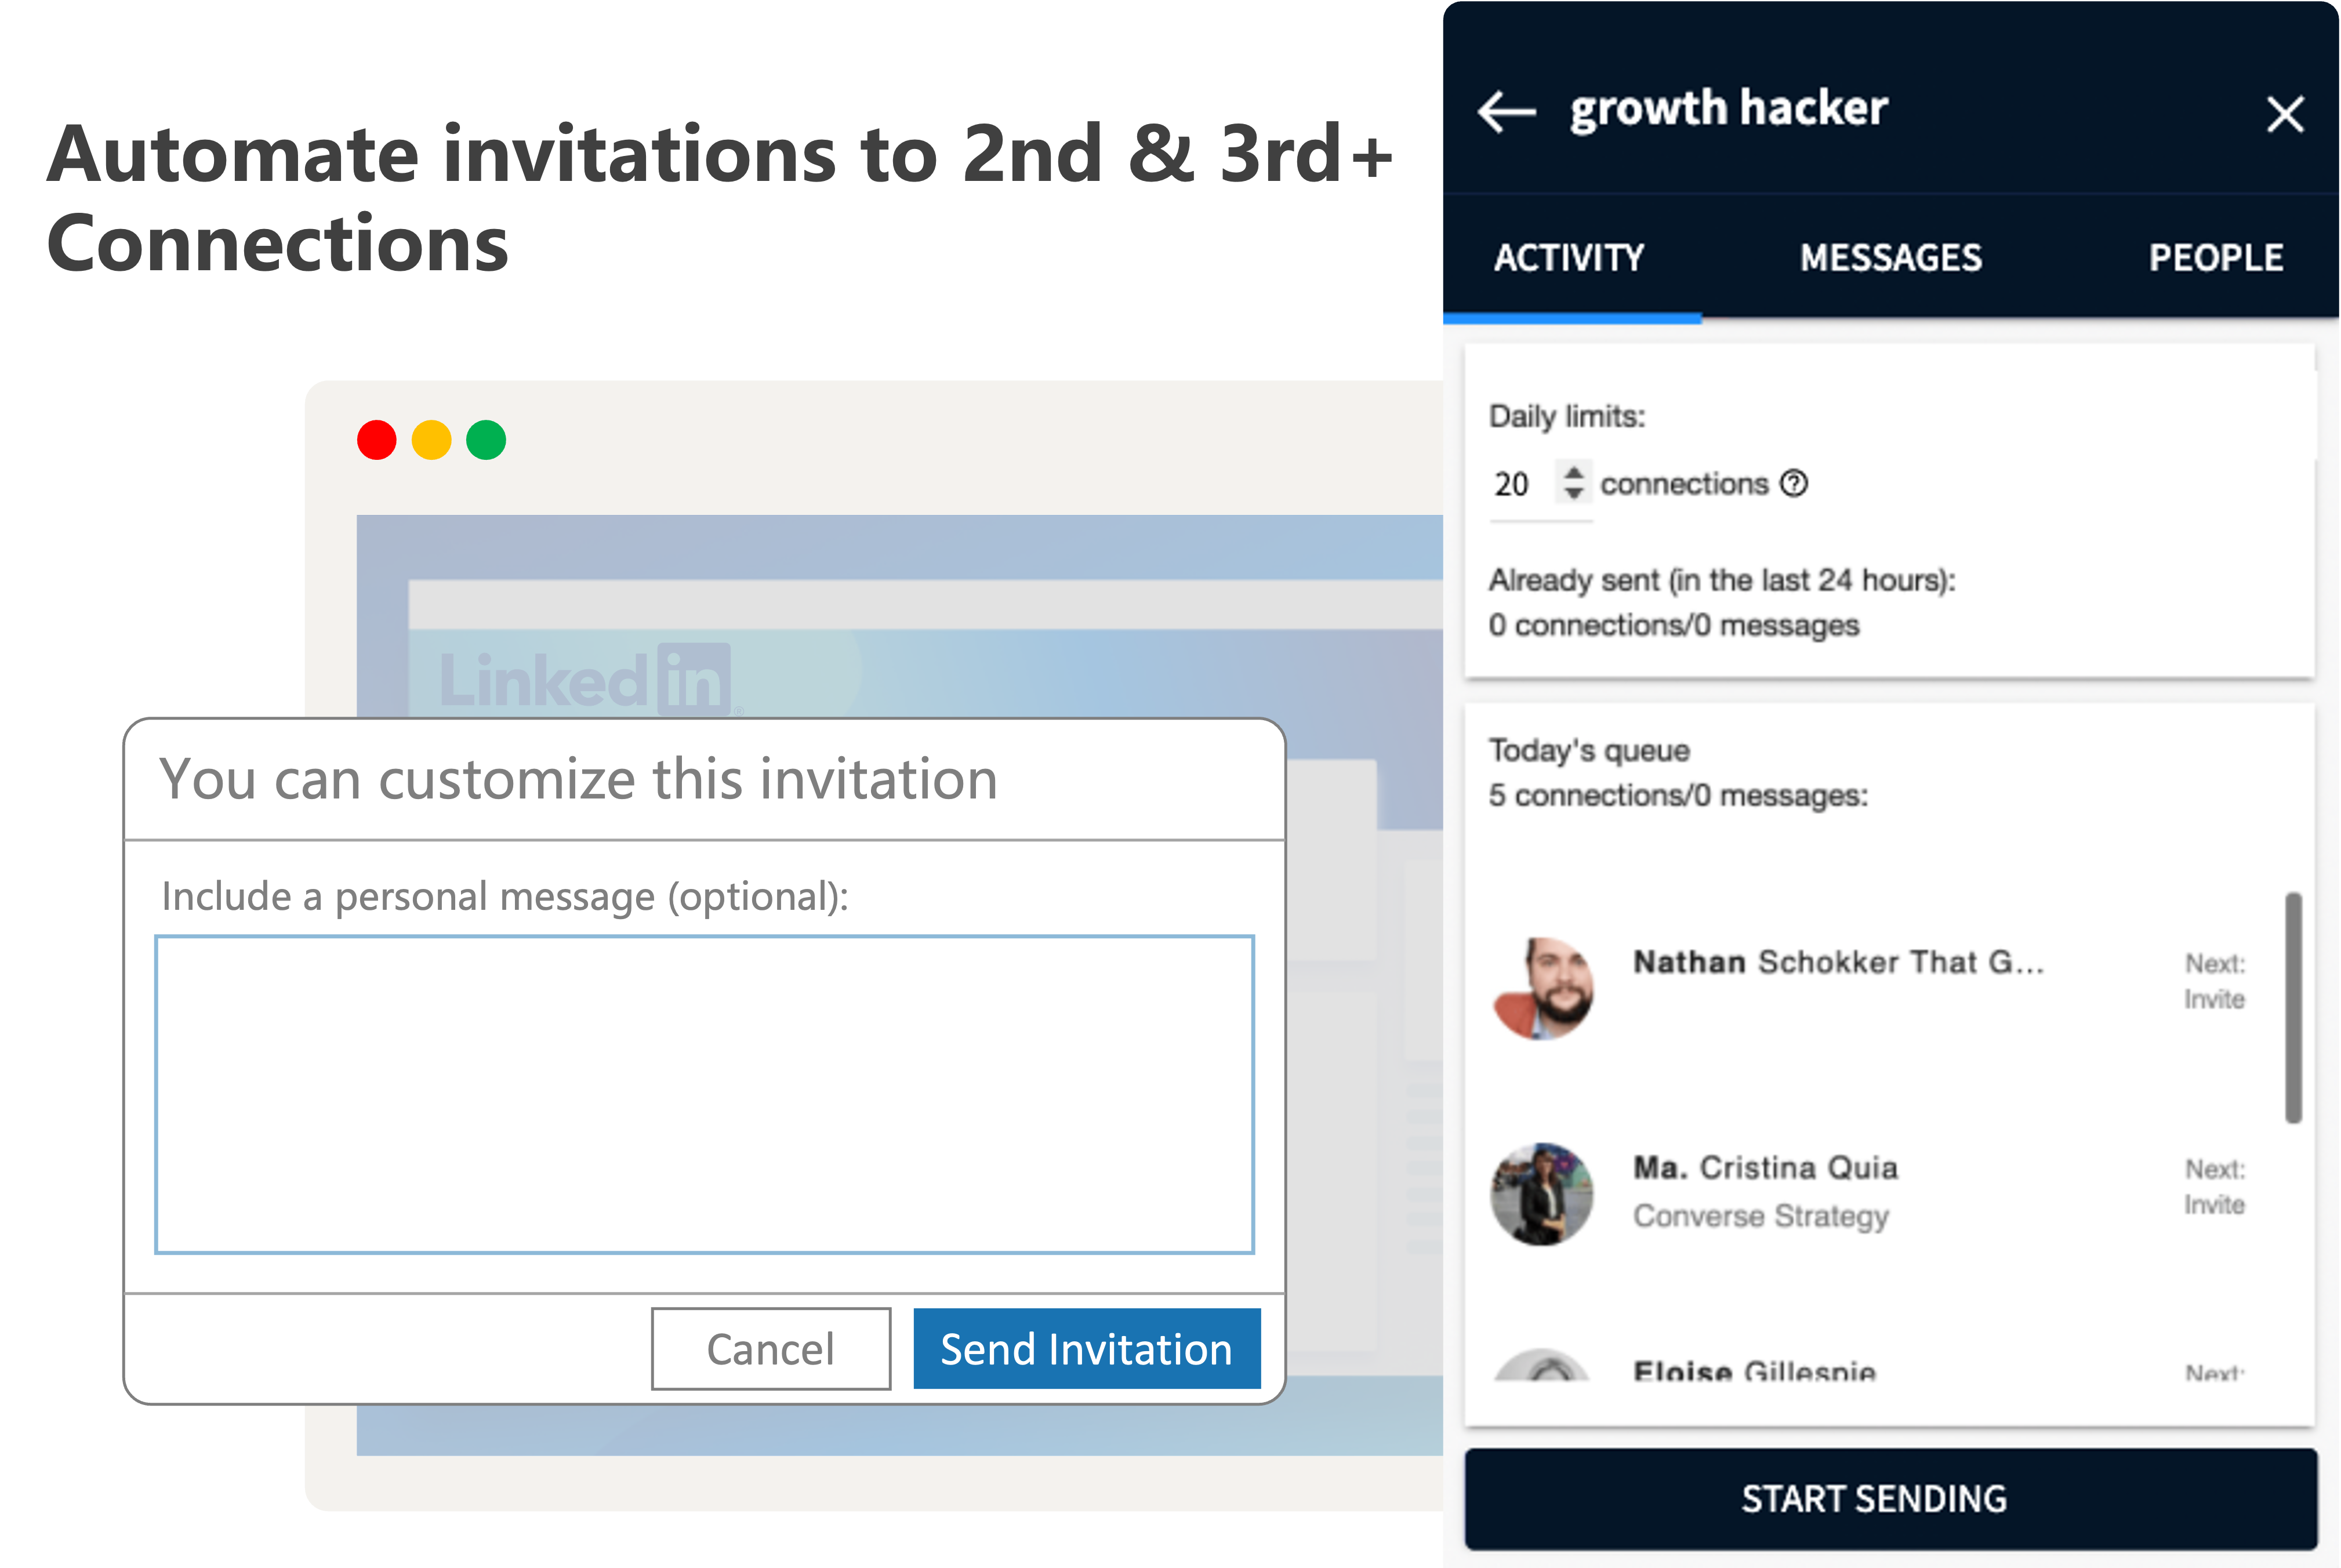
Task: Click the Send Invitation button
Action: pyautogui.click(x=1086, y=1349)
